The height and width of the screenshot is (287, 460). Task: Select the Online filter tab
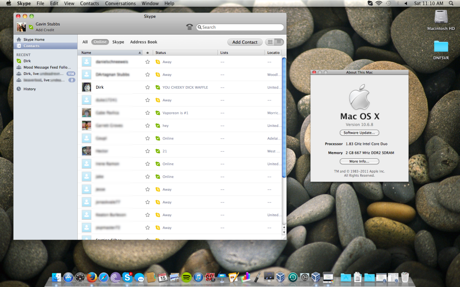(x=100, y=42)
